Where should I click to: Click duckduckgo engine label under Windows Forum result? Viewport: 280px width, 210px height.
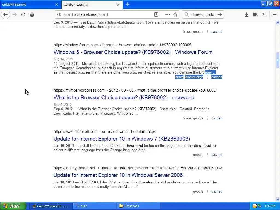point(194,77)
